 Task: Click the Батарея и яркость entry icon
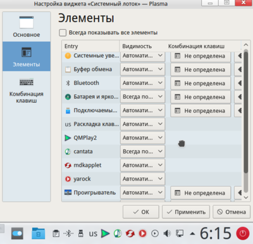click(x=68, y=97)
